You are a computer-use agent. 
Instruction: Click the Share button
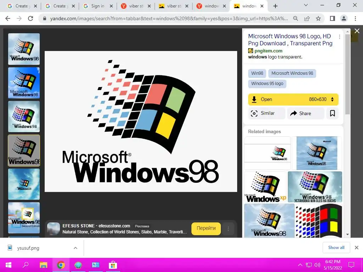[306, 113]
